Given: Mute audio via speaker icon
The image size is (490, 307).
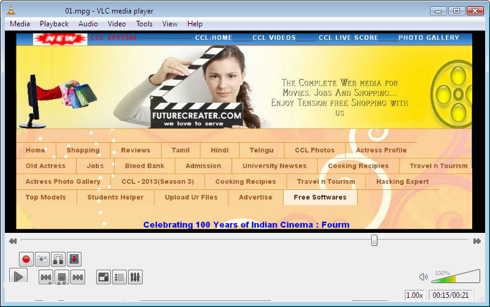Looking at the screenshot, I should coord(423,277).
